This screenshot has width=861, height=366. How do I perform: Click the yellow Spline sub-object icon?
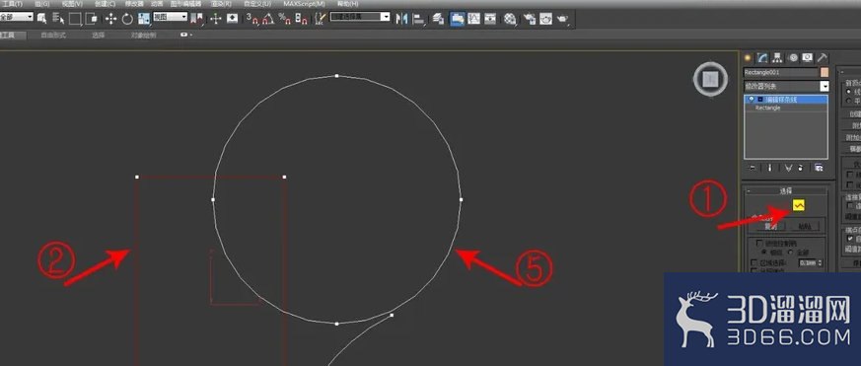799,205
